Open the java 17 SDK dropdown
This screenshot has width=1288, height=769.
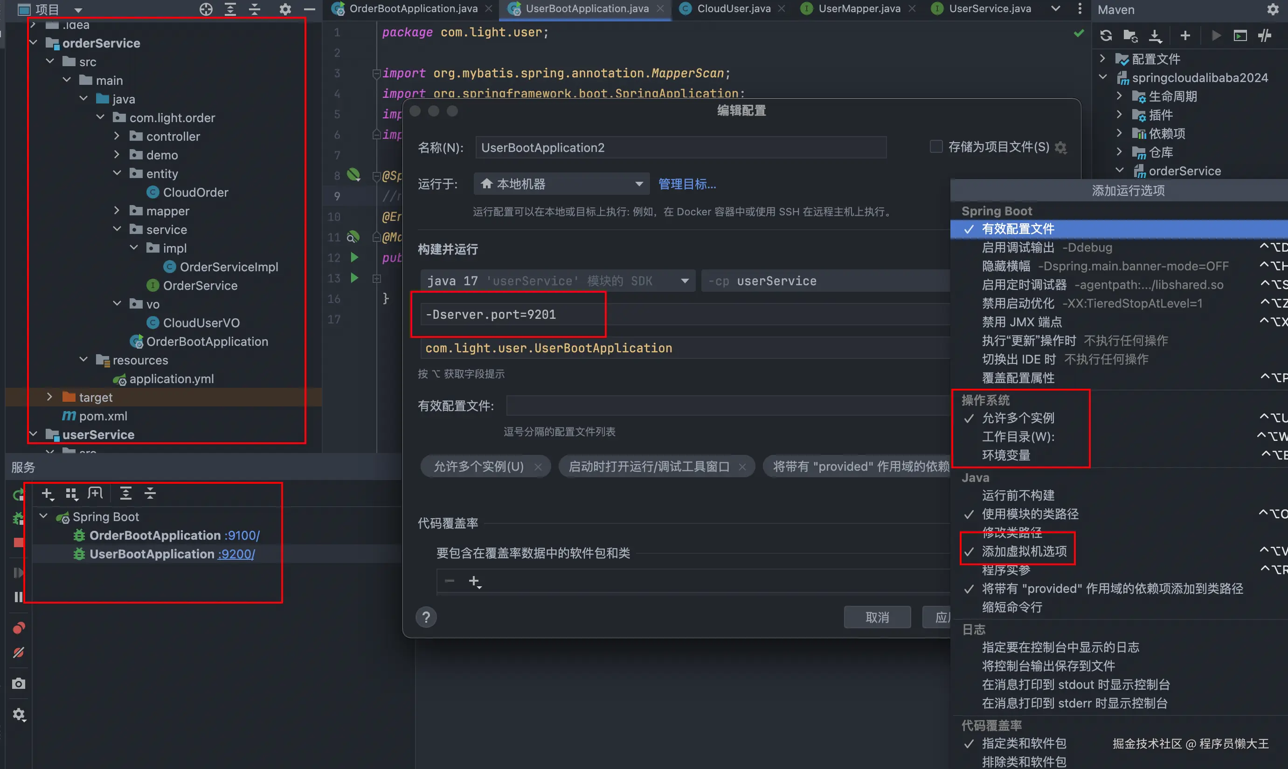[557, 281]
